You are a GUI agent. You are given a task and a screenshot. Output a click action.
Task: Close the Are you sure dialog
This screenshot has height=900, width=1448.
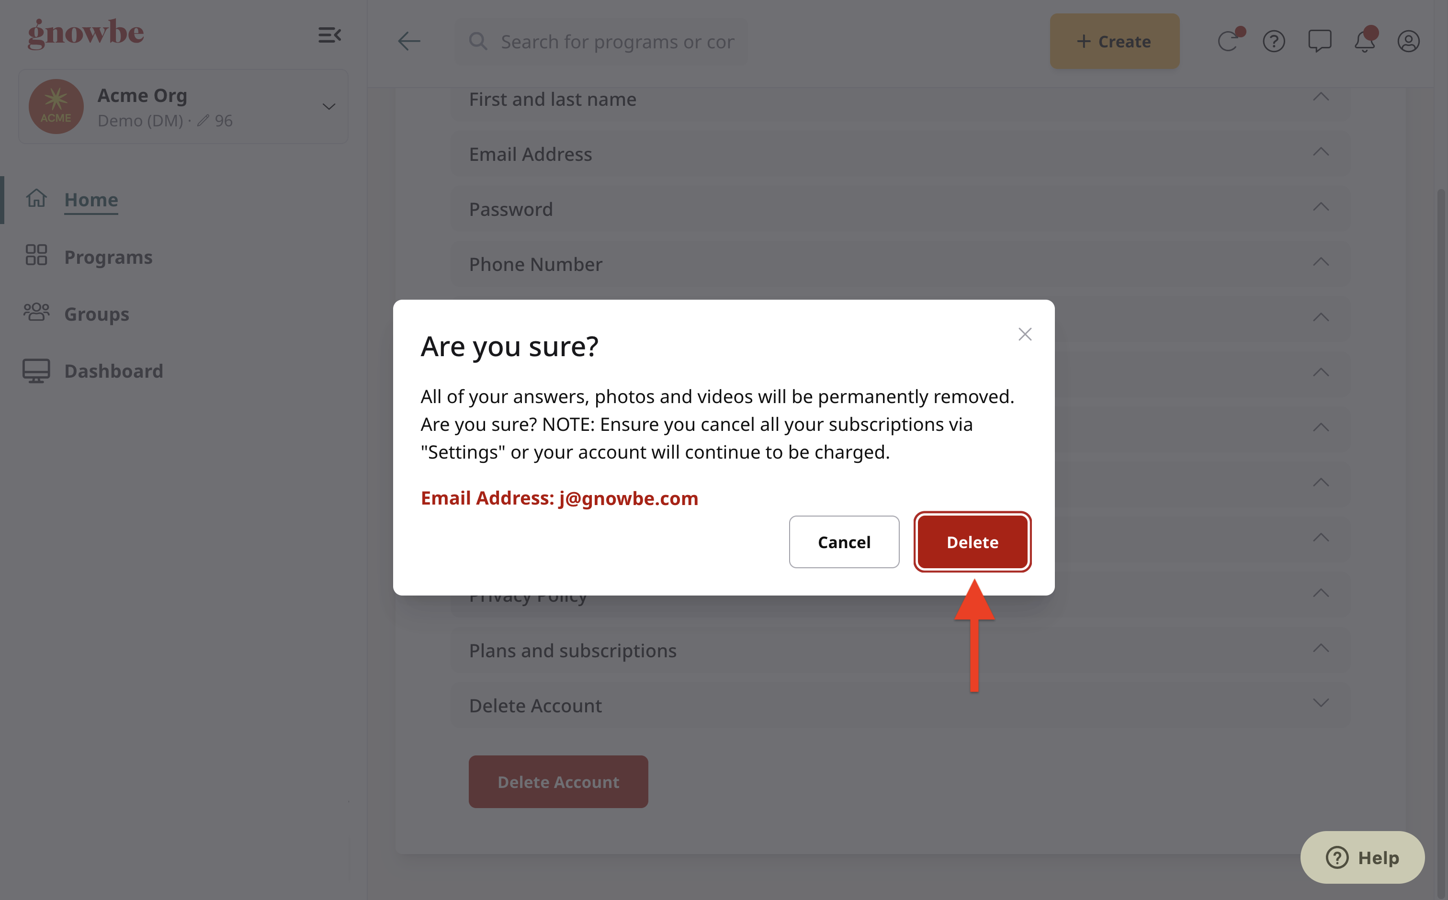[1025, 334]
